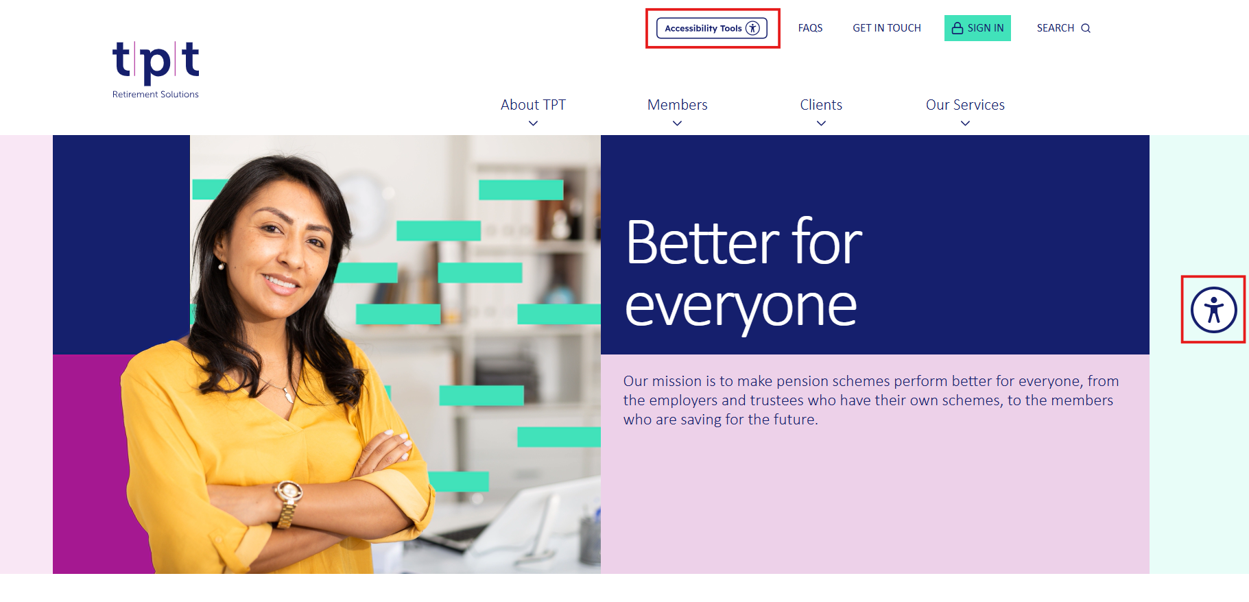Expand the chevron under Our Services
Image resolution: width=1249 pixels, height=602 pixels.
(x=965, y=123)
